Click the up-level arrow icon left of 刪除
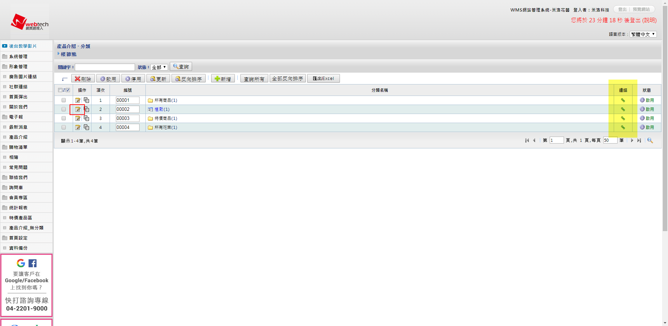668x326 pixels. [x=64, y=79]
